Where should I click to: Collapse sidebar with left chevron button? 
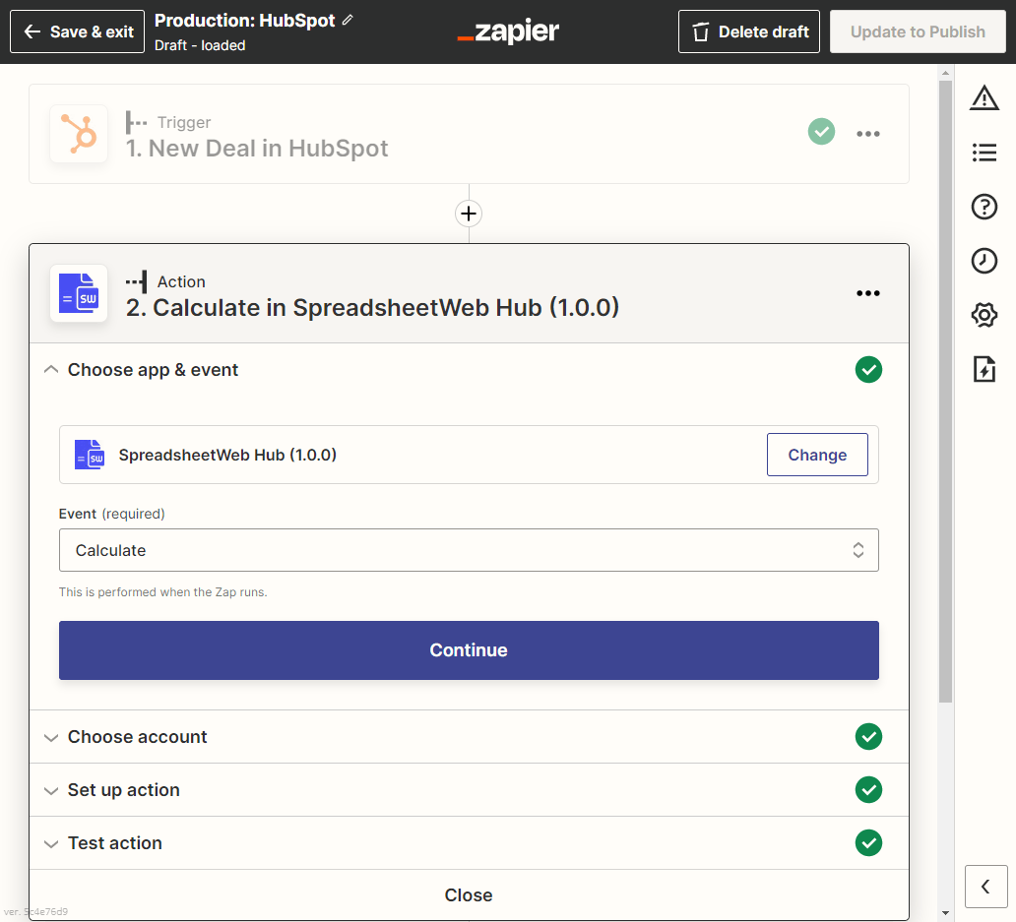985,887
